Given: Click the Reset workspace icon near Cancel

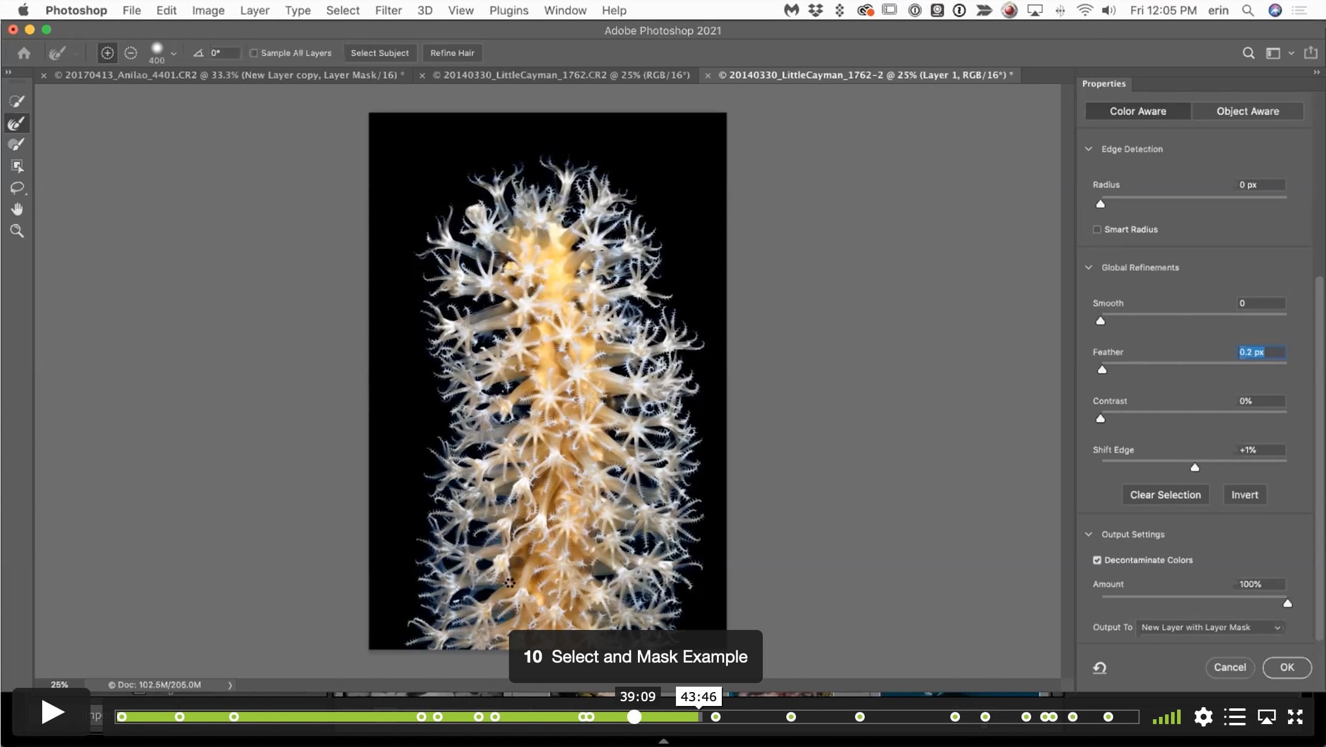Looking at the screenshot, I should point(1099,667).
